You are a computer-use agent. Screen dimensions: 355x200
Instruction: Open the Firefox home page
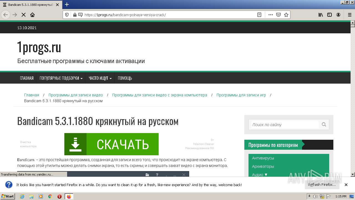coord(32,15)
